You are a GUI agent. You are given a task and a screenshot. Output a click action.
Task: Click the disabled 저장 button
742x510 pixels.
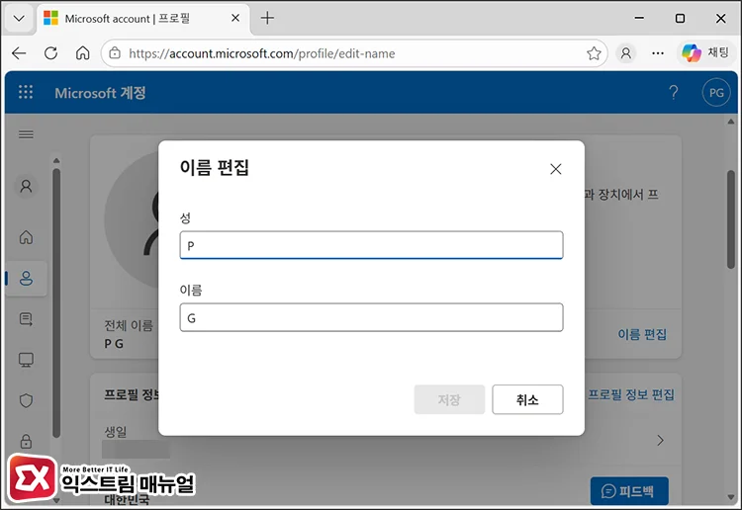click(x=449, y=400)
